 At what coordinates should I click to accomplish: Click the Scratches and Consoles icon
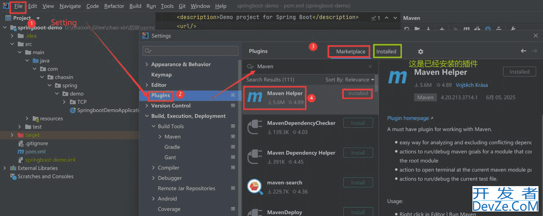[13, 177]
